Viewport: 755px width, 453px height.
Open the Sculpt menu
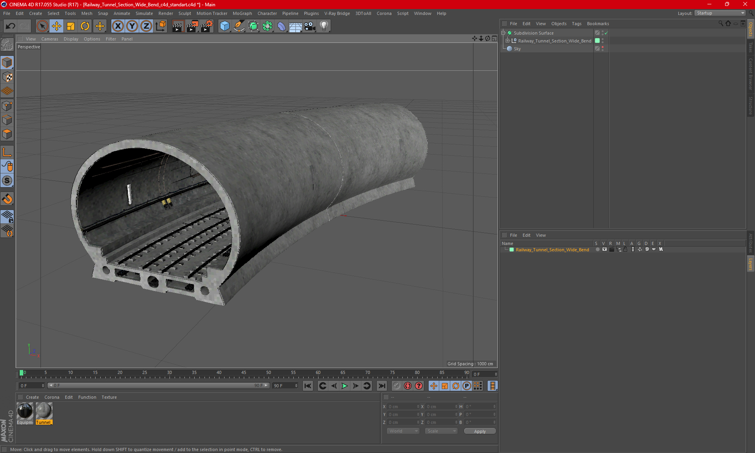coord(184,13)
